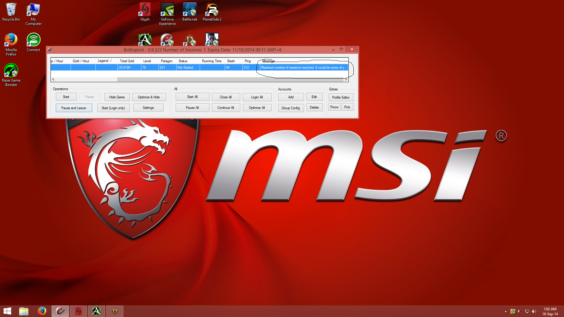The image size is (564, 317).
Task: Open the battery power tray icon
Action: tap(520, 311)
